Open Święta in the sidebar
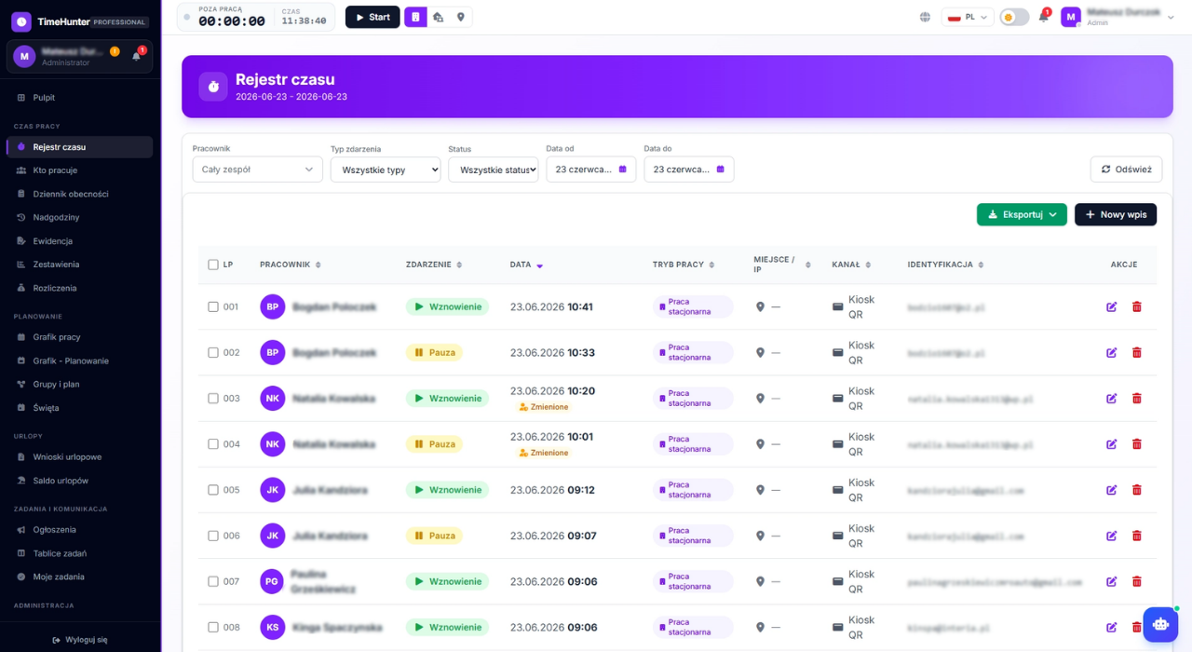 pos(79,408)
